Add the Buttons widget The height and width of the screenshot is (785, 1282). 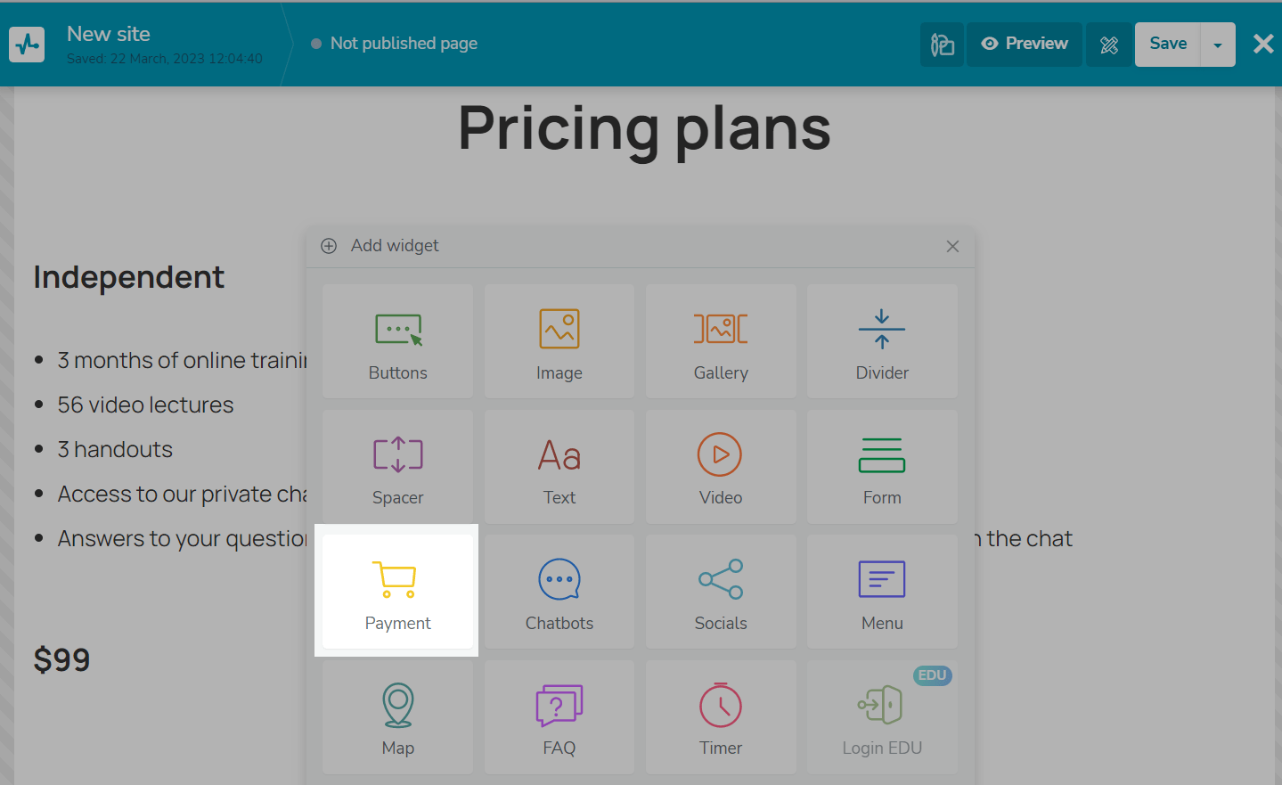click(397, 341)
